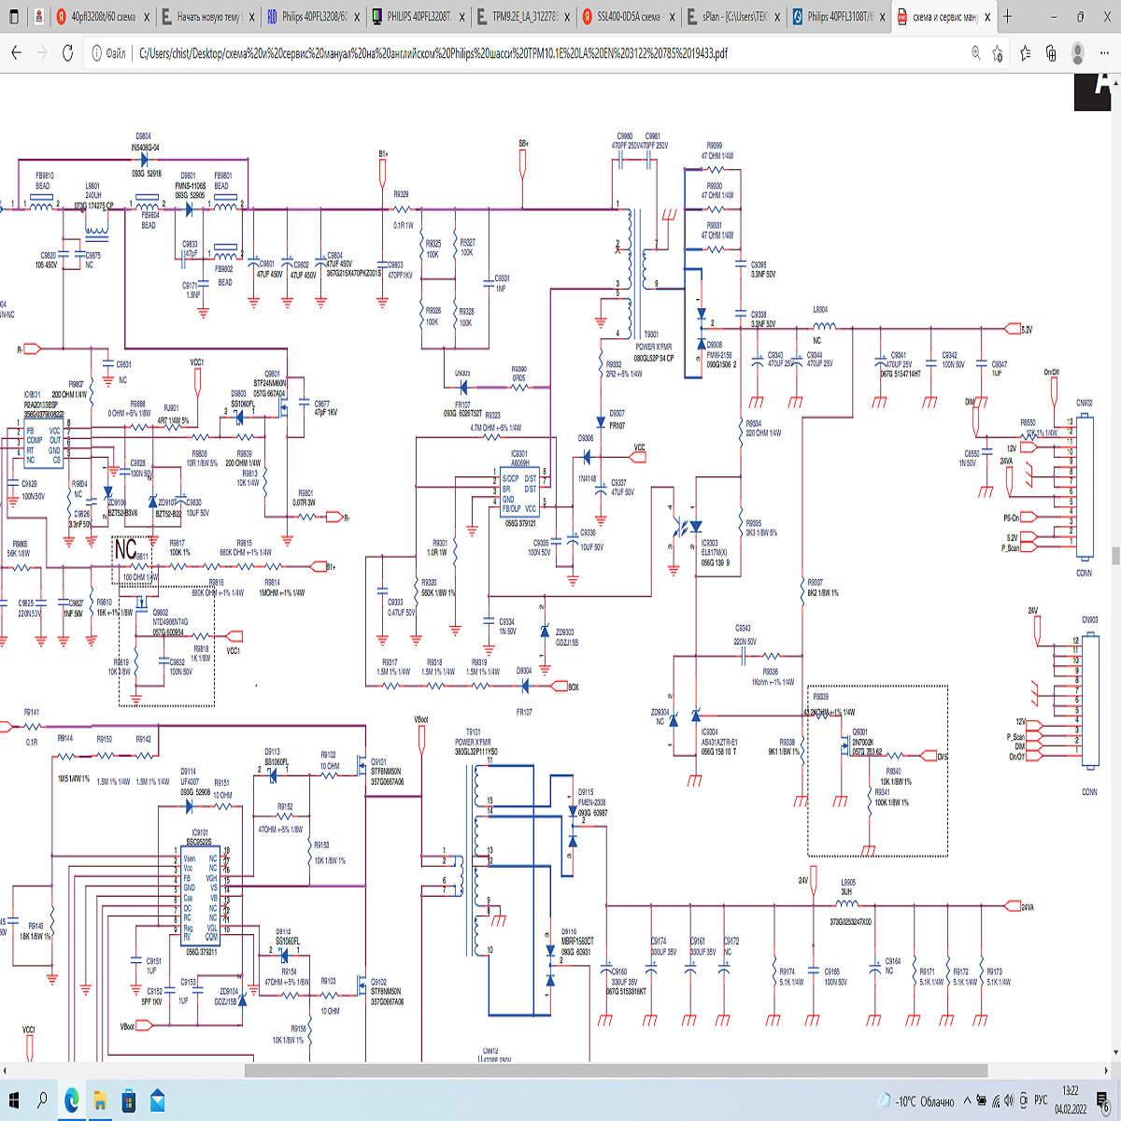The width and height of the screenshot is (1121, 1121).
Task: Open the browser profile avatar
Action: [1078, 53]
